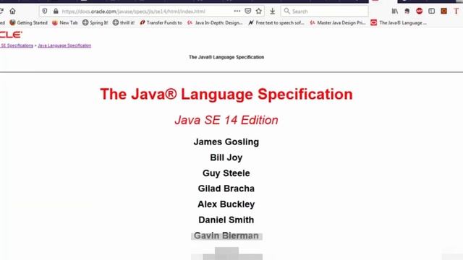The width and height of the screenshot is (463, 260).
Task: Click author name Gilad Bracha
Action: [226, 188]
